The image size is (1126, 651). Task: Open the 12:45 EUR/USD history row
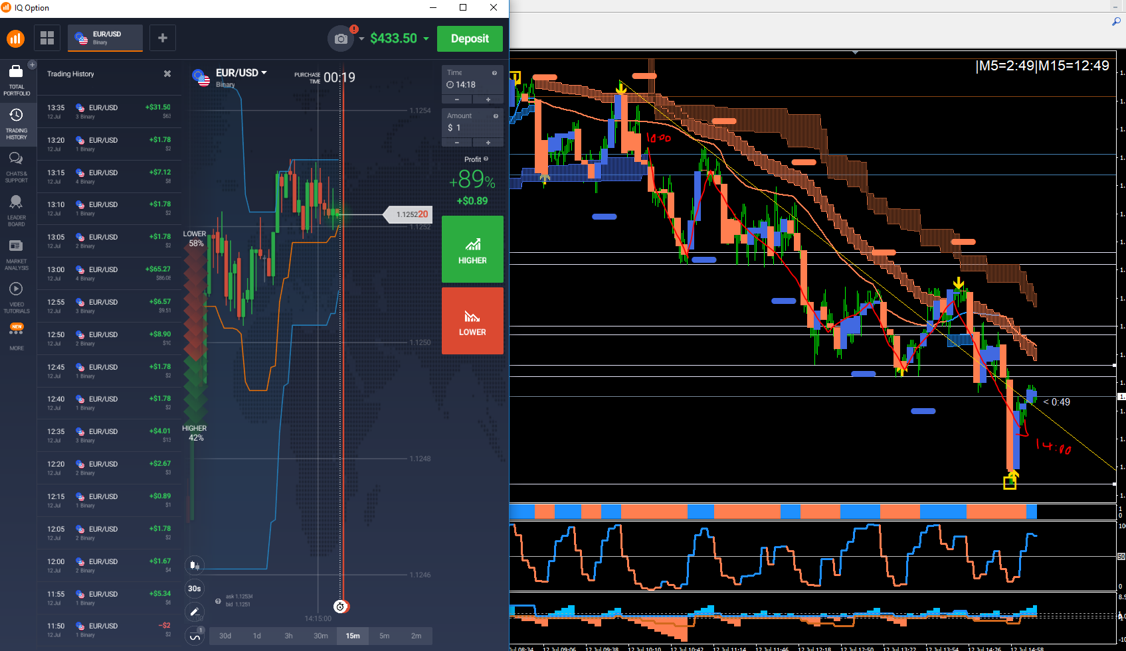click(109, 371)
